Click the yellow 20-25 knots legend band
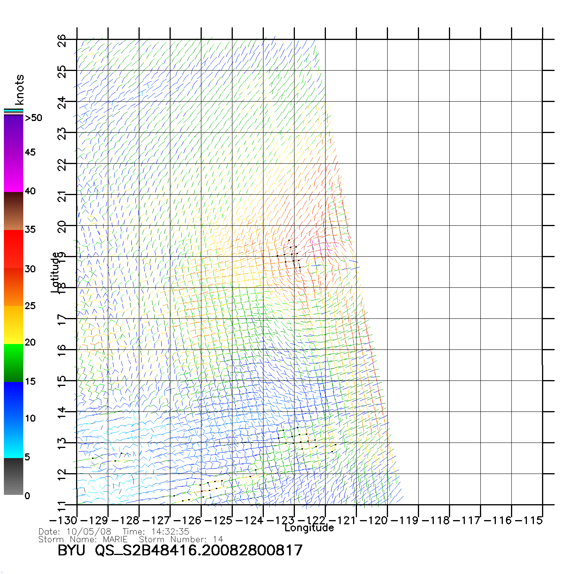The height and width of the screenshot is (574, 582). 14,325
